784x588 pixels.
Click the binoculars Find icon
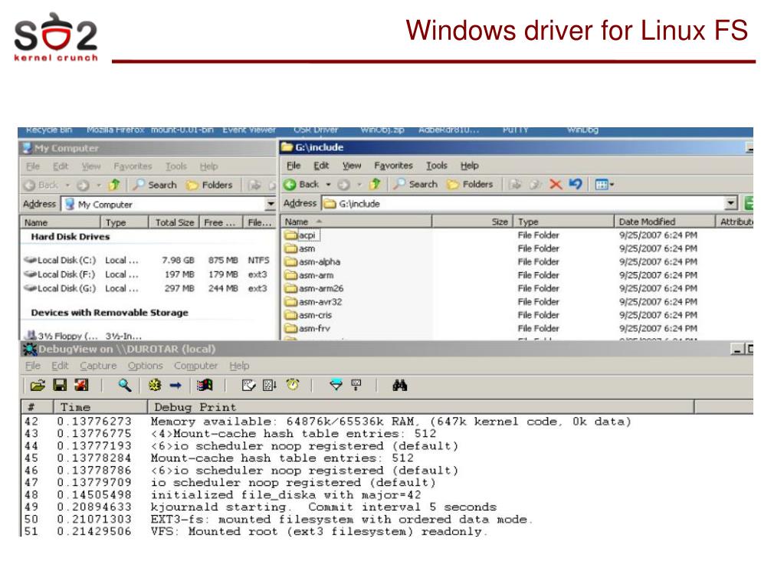coord(399,386)
